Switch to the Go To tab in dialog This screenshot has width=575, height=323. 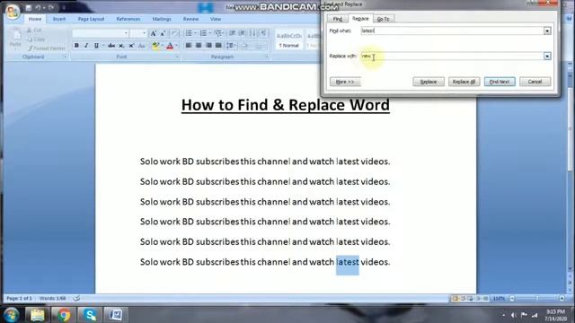pos(384,19)
